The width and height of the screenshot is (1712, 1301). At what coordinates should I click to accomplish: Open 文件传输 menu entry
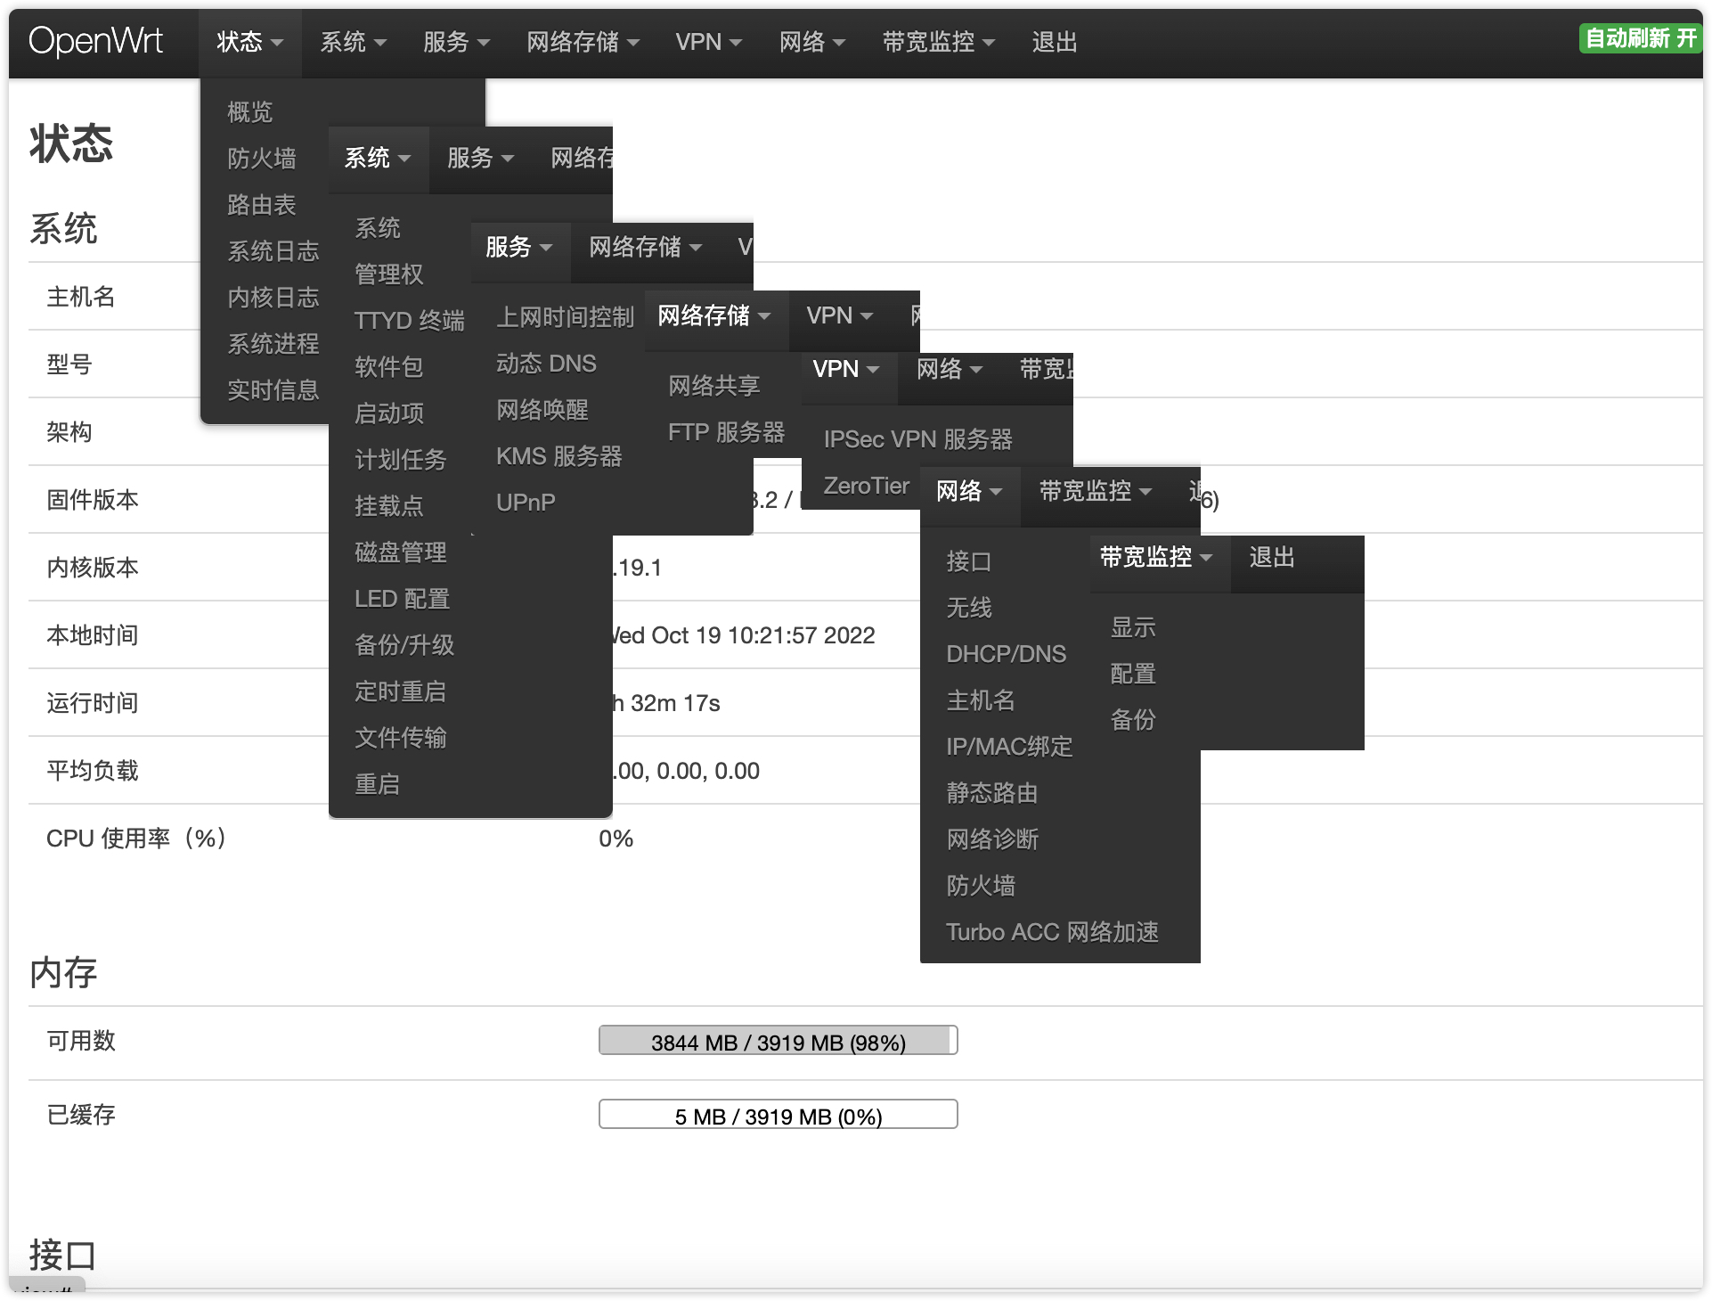click(400, 737)
